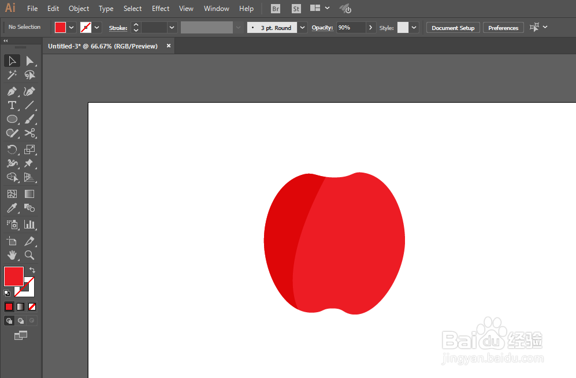Open the Change Screen Mode button

[21, 335]
